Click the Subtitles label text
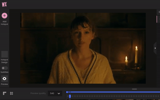The image size is (160, 100). [4, 72]
